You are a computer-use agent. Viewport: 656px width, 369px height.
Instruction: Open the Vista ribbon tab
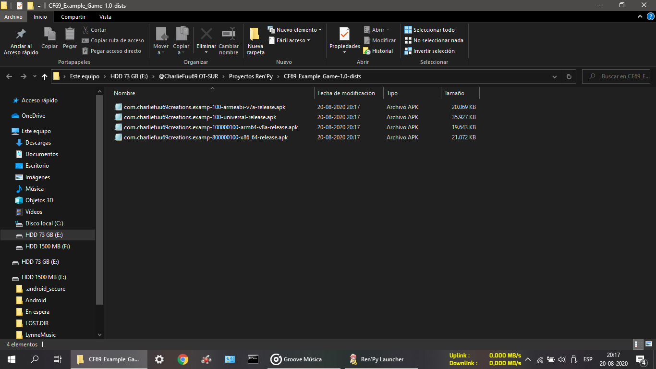point(105,17)
